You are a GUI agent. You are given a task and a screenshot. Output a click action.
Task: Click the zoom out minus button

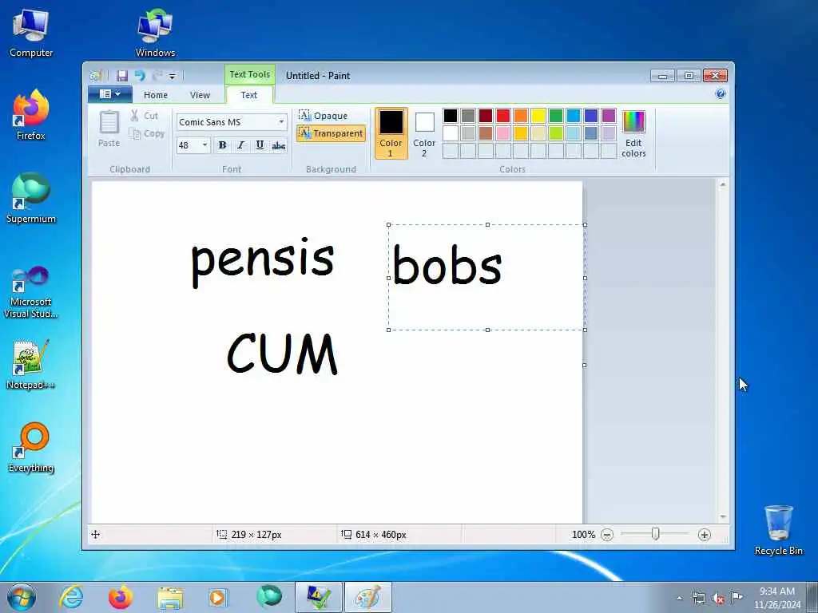click(607, 535)
